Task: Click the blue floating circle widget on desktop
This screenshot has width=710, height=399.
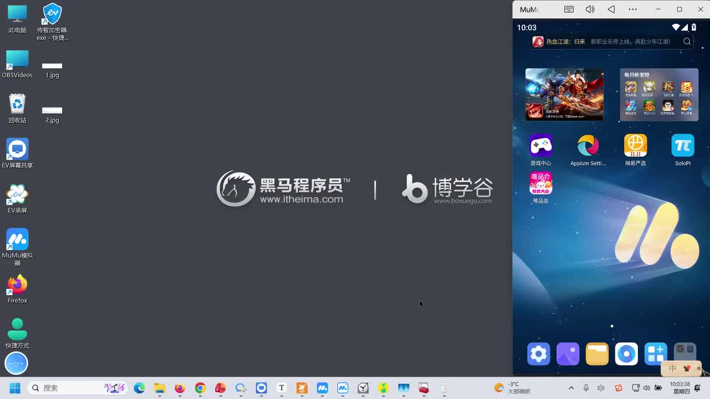Action: coord(16,364)
